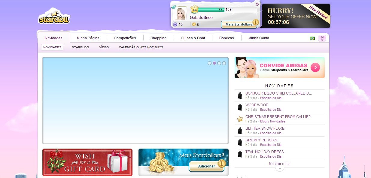
Task: Open the VÍDEO sub-tab
Action: click(x=104, y=47)
